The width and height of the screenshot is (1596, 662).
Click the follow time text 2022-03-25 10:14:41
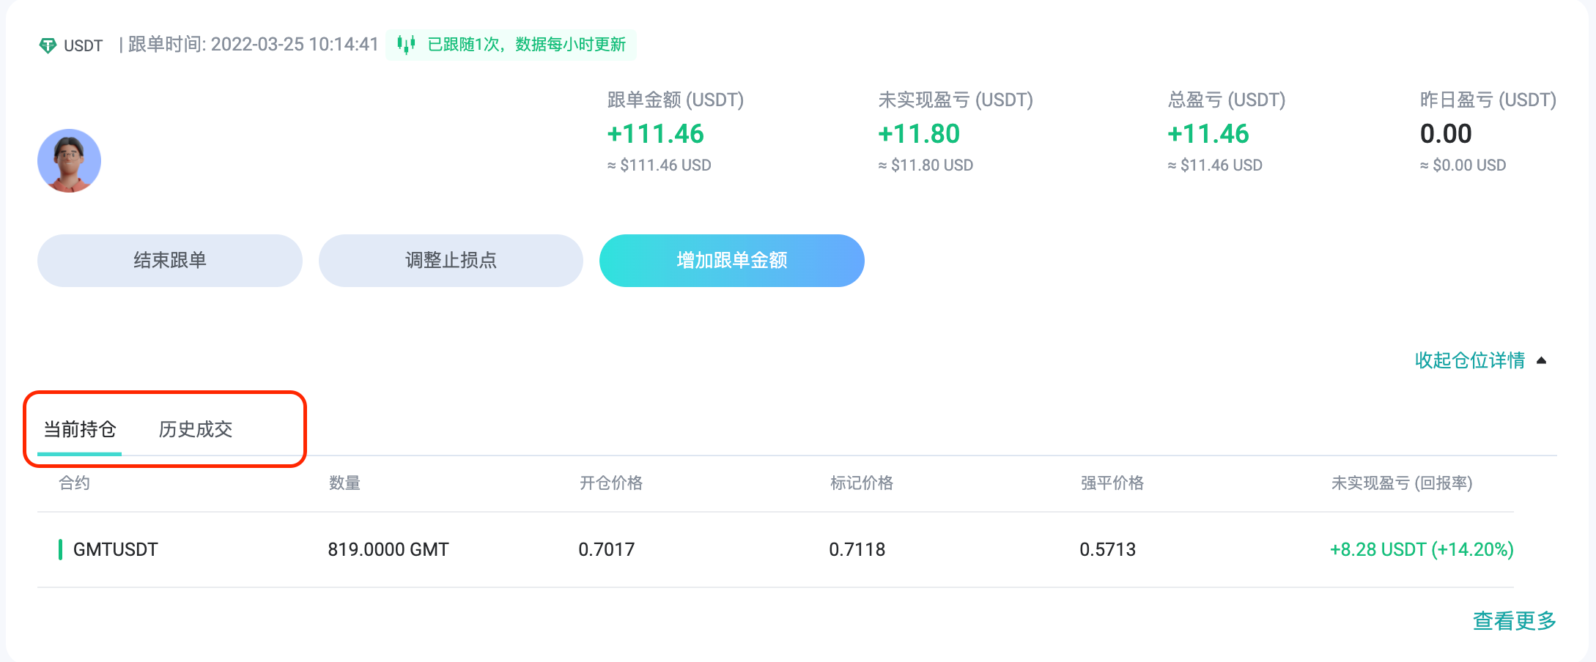point(294,44)
